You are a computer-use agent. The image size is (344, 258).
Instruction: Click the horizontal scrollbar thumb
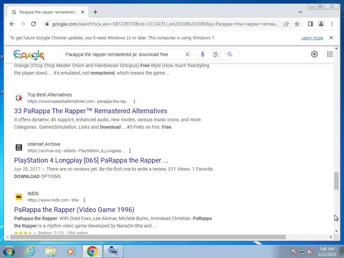(x=148, y=237)
